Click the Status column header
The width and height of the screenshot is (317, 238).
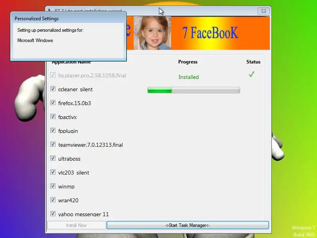coord(253,62)
